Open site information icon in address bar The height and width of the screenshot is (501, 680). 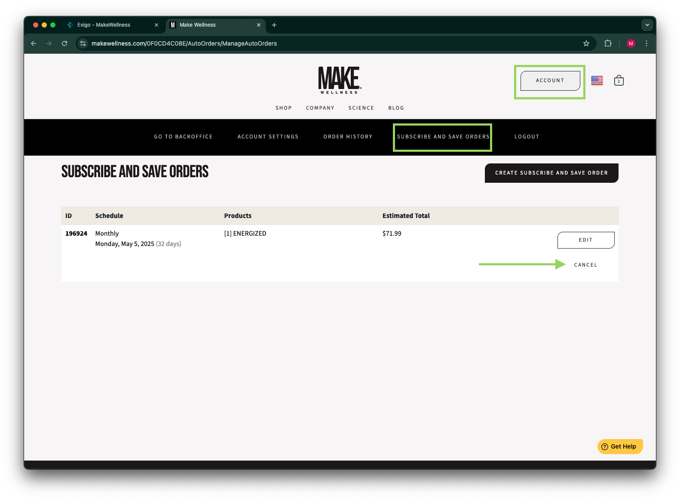[x=83, y=43]
